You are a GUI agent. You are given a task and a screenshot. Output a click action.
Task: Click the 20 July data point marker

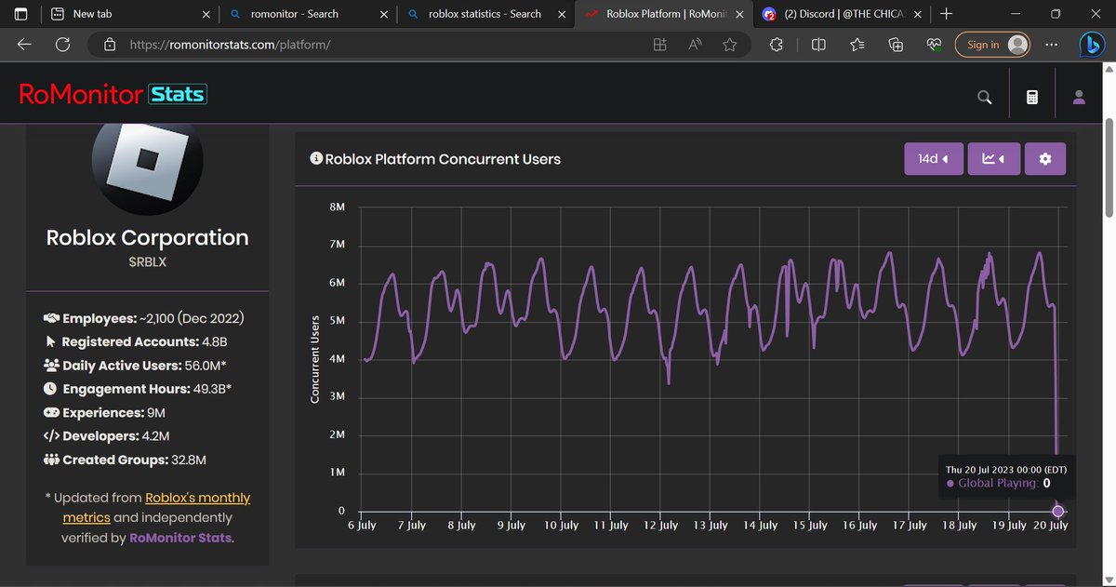[1057, 511]
